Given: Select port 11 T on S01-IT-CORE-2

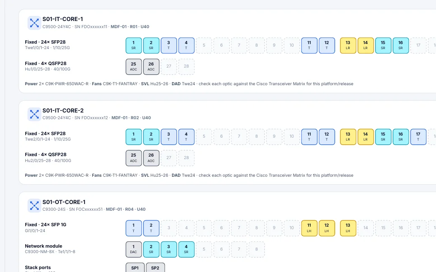Looking at the screenshot, I should pyautogui.click(x=309, y=137).
